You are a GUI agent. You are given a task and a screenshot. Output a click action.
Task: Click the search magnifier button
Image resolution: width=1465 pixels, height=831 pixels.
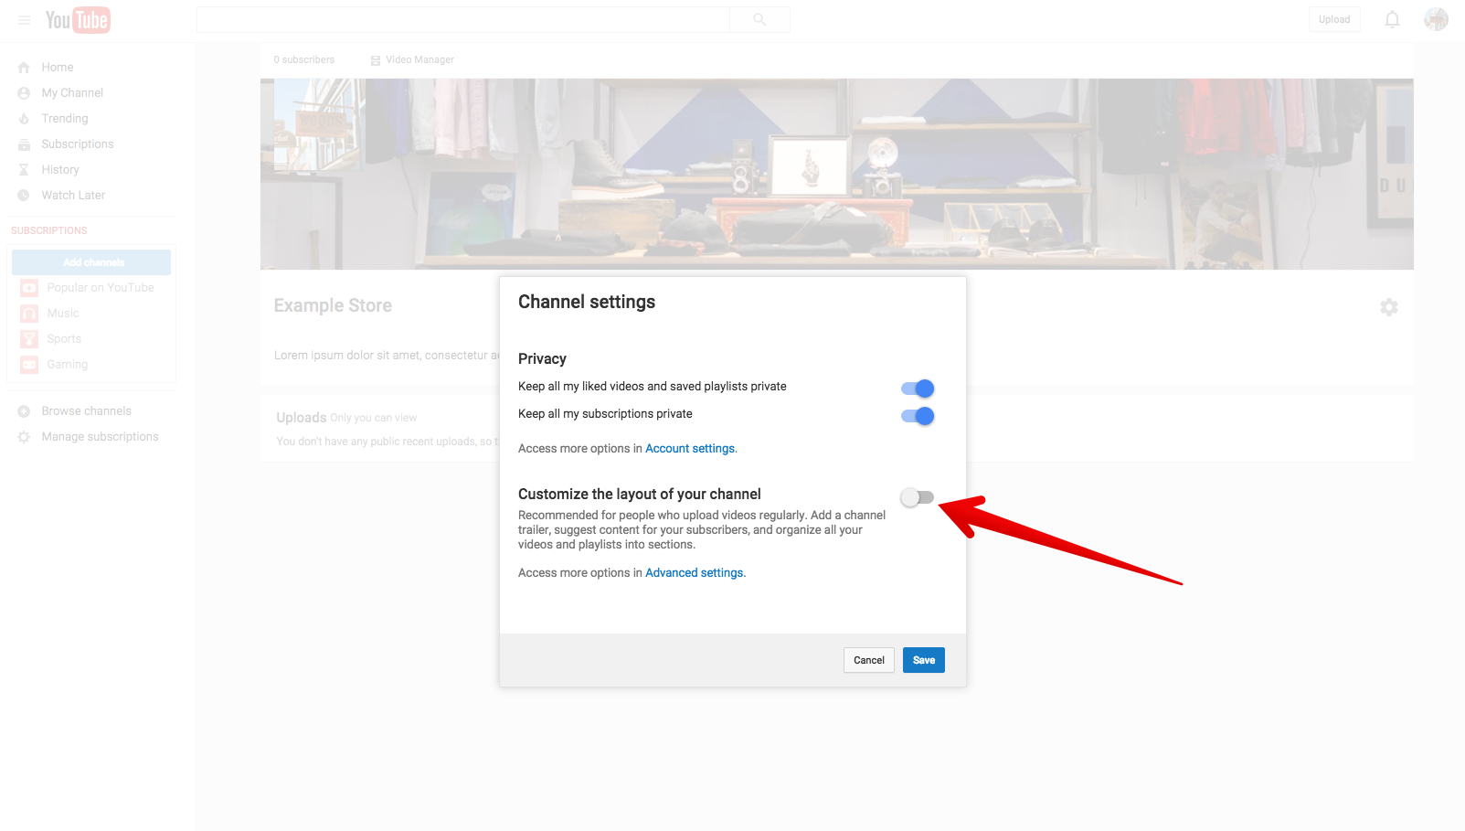click(759, 20)
